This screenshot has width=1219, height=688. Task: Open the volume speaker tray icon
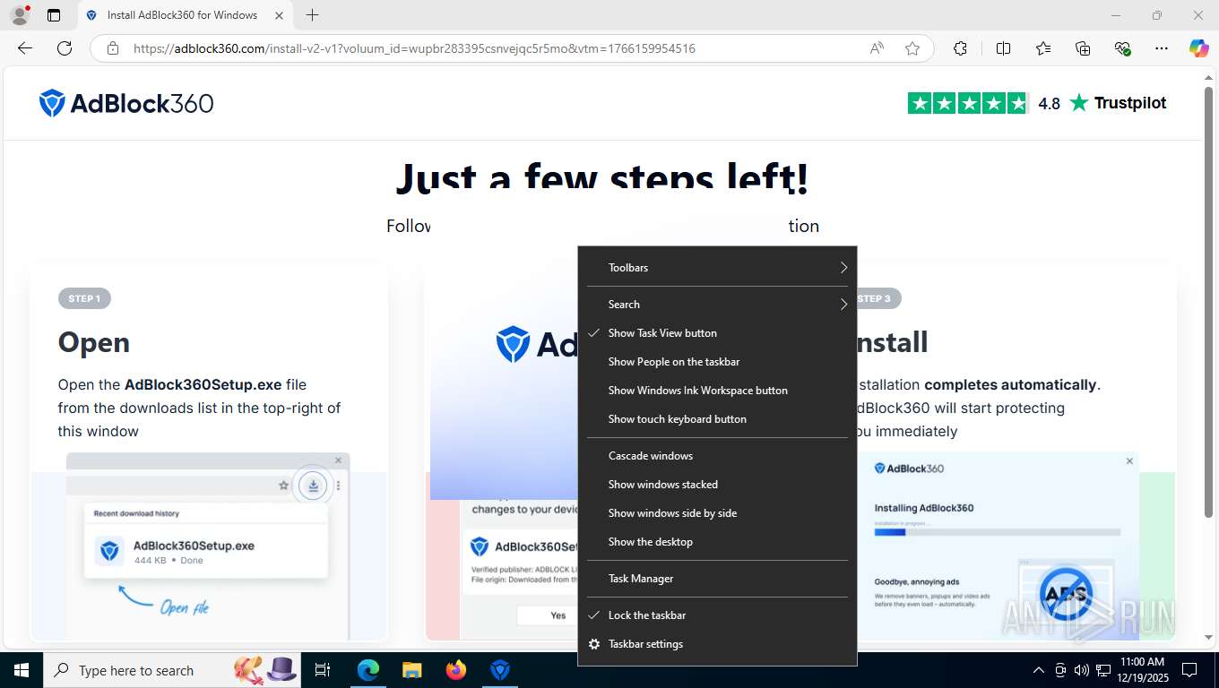(x=1082, y=670)
